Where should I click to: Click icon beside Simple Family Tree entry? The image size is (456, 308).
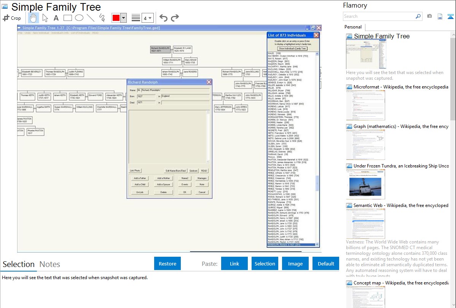coord(349,36)
